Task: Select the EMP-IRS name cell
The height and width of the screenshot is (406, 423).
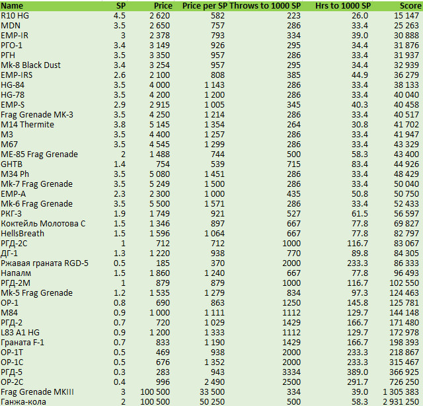Action: (x=17, y=75)
